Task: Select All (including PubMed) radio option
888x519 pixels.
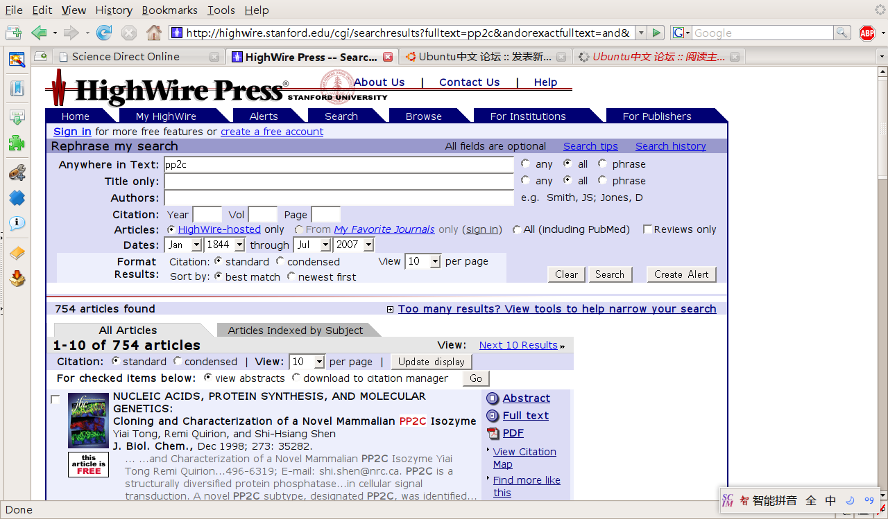Action: pos(517,229)
